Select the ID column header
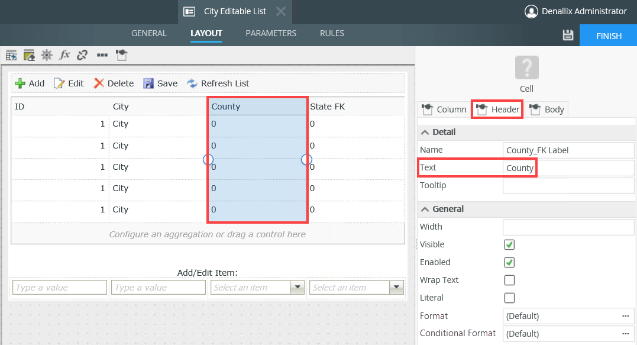Screen dimensions: 637x345 click(60, 107)
